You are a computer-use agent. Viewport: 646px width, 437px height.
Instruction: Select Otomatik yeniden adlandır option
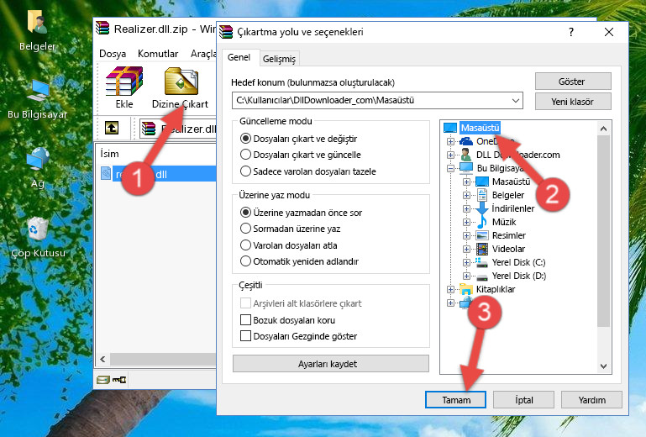pos(245,261)
